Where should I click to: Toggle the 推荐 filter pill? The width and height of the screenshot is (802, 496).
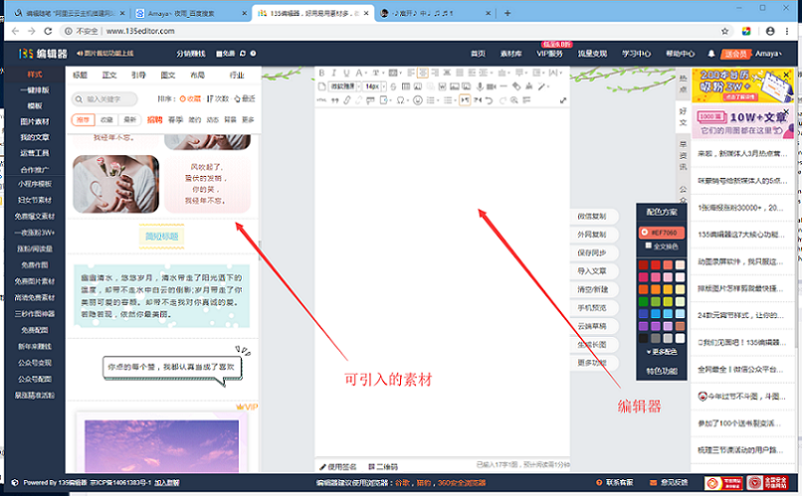83,119
